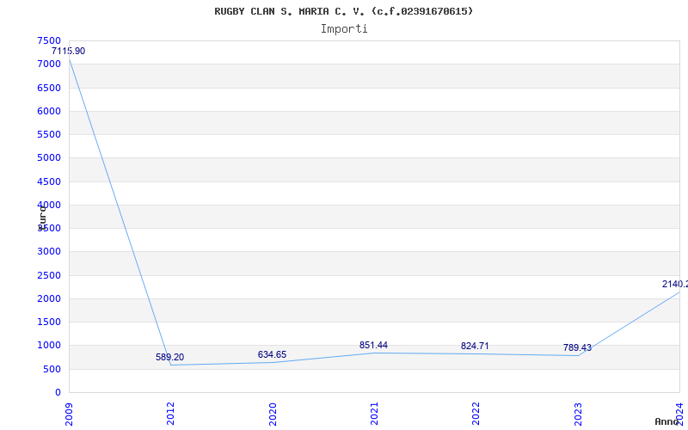Pick the 824.71 value label
This screenshot has width=688, height=430.
pos(475,346)
